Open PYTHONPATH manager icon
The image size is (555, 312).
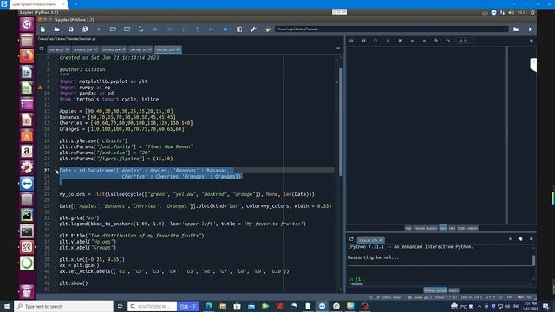tap(268, 29)
